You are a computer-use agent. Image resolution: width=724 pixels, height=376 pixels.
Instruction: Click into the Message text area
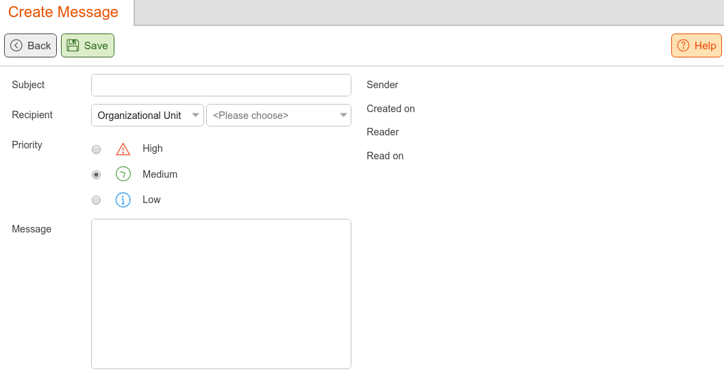tap(221, 294)
